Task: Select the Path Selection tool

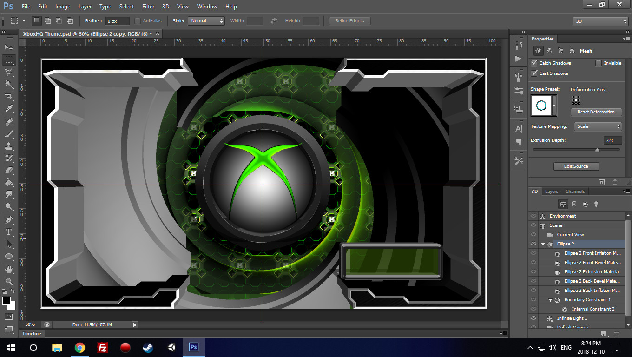Action: 9,244
